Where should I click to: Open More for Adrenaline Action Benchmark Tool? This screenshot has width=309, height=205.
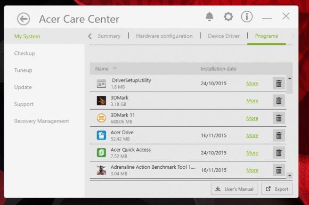252,170
